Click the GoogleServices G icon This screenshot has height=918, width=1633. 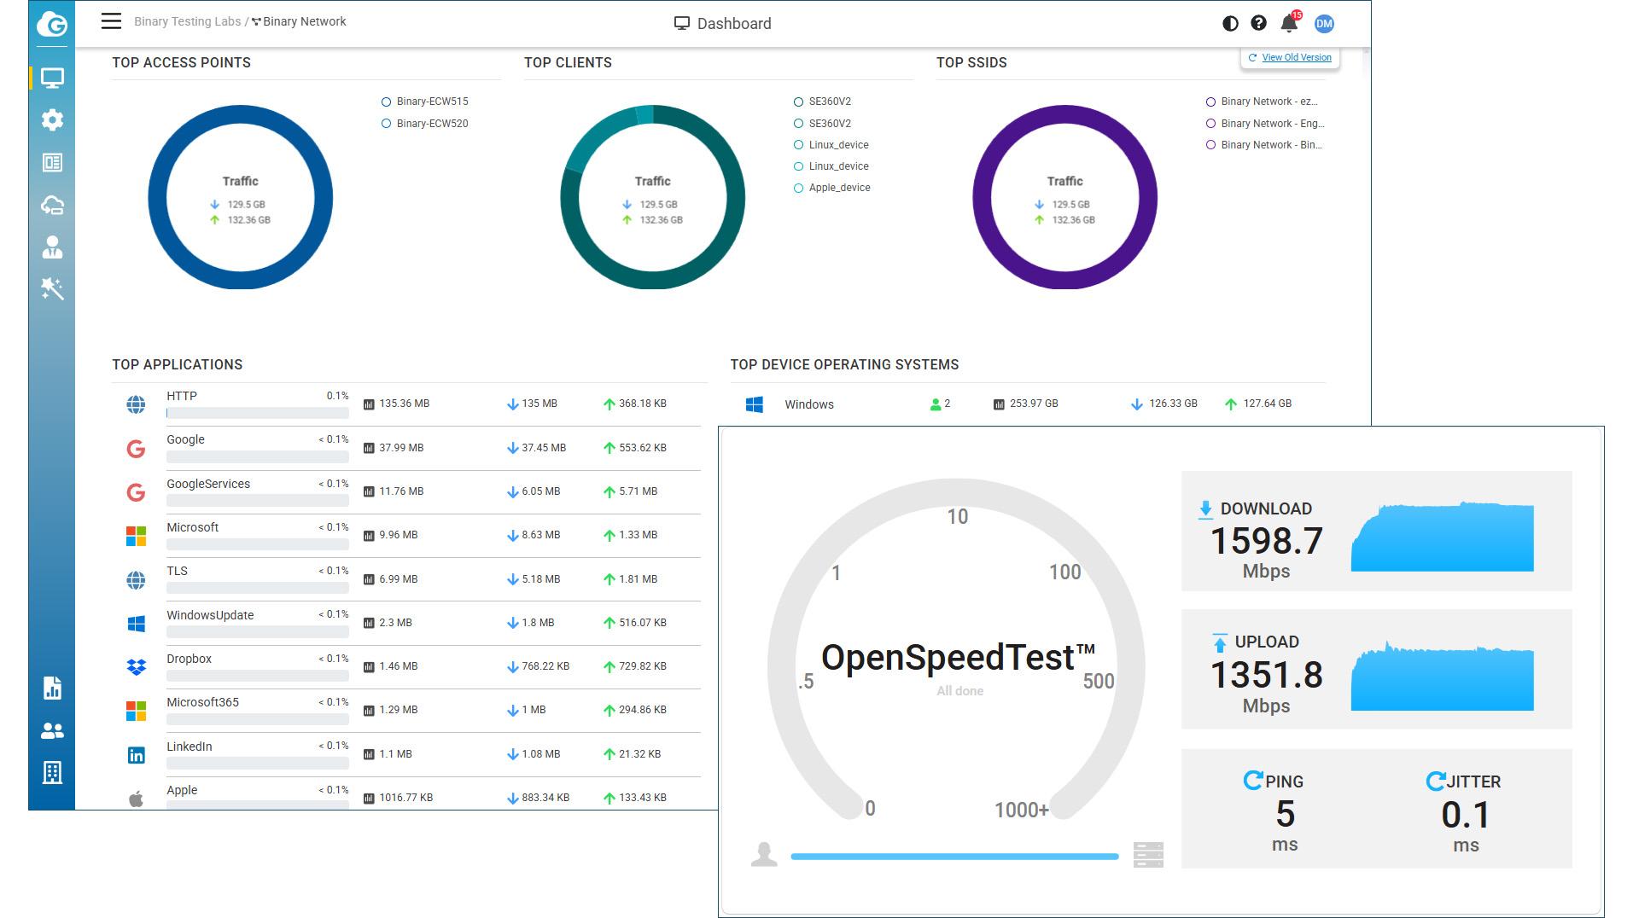tap(136, 492)
